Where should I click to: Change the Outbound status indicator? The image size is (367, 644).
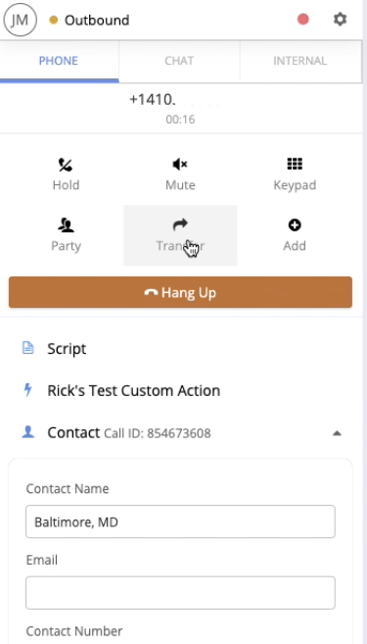(x=89, y=20)
